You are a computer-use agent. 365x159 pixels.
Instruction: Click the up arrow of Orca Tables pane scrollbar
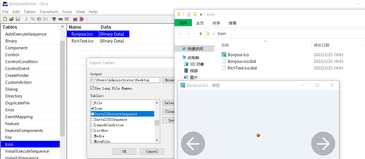(x=62, y=27)
